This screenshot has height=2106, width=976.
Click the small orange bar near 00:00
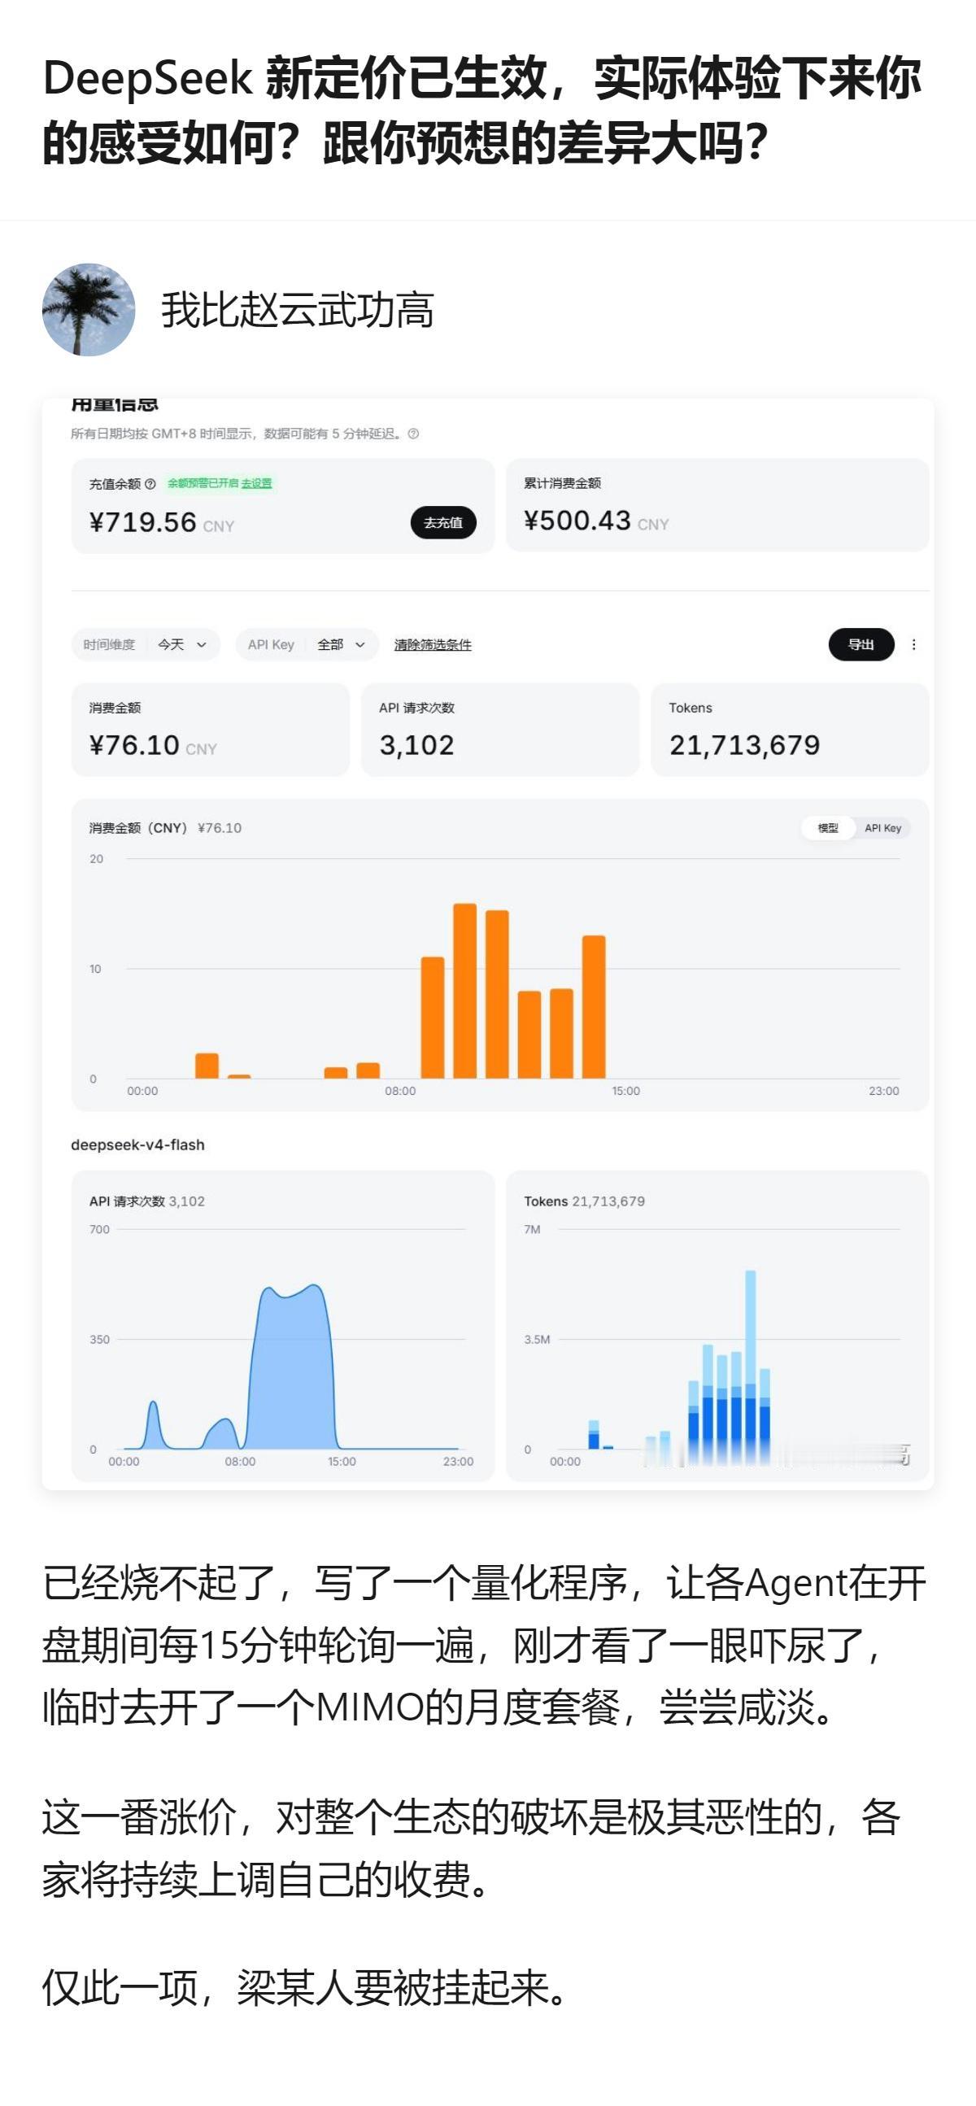click(x=207, y=1066)
